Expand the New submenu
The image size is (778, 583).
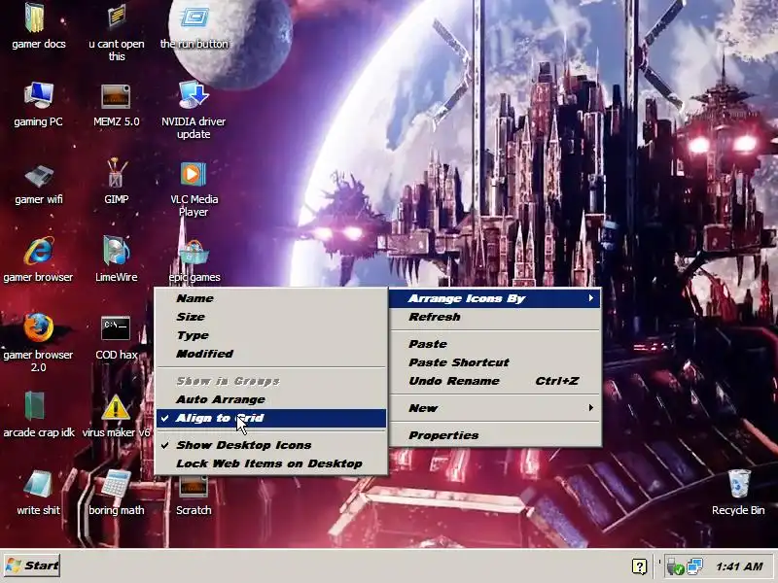point(495,408)
